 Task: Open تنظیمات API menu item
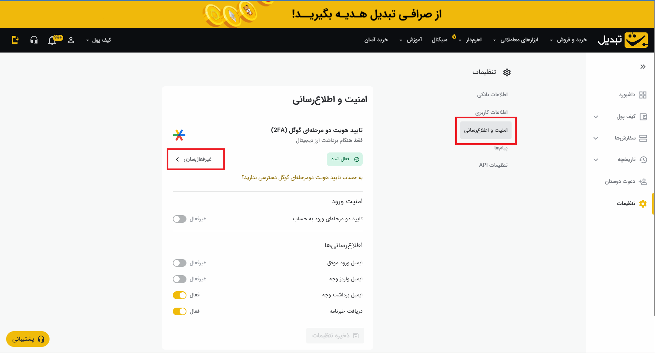tap(493, 165)
